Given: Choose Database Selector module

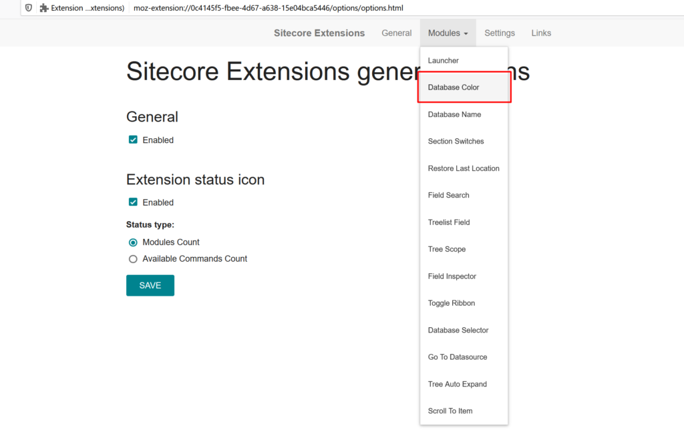Looking at the screenshot, I should point(464,330).
